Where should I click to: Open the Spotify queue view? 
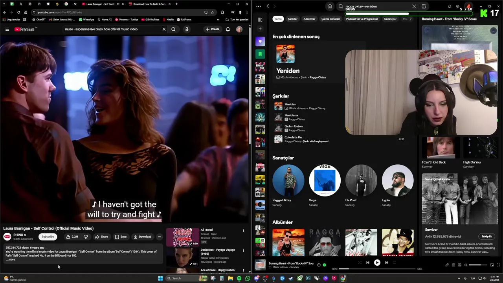coord(453,265)
